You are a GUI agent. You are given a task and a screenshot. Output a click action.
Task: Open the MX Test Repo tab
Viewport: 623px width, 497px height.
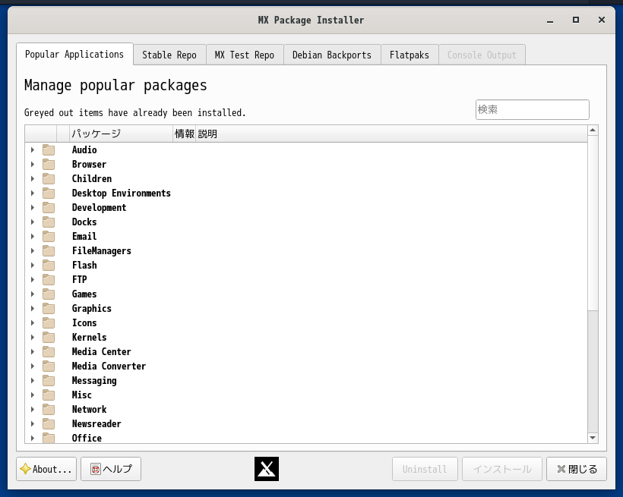[245, 55]
